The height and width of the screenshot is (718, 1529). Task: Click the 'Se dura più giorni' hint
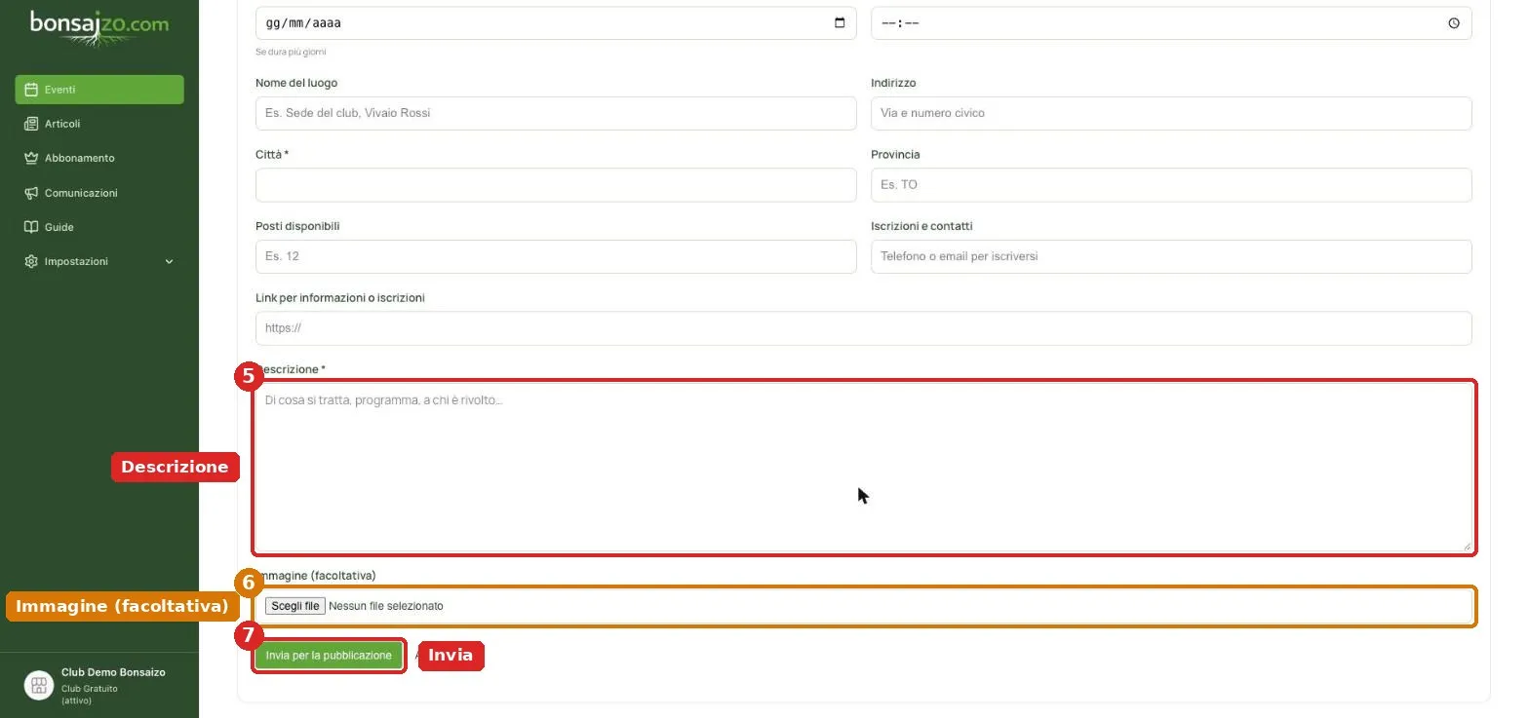[291, 52]
